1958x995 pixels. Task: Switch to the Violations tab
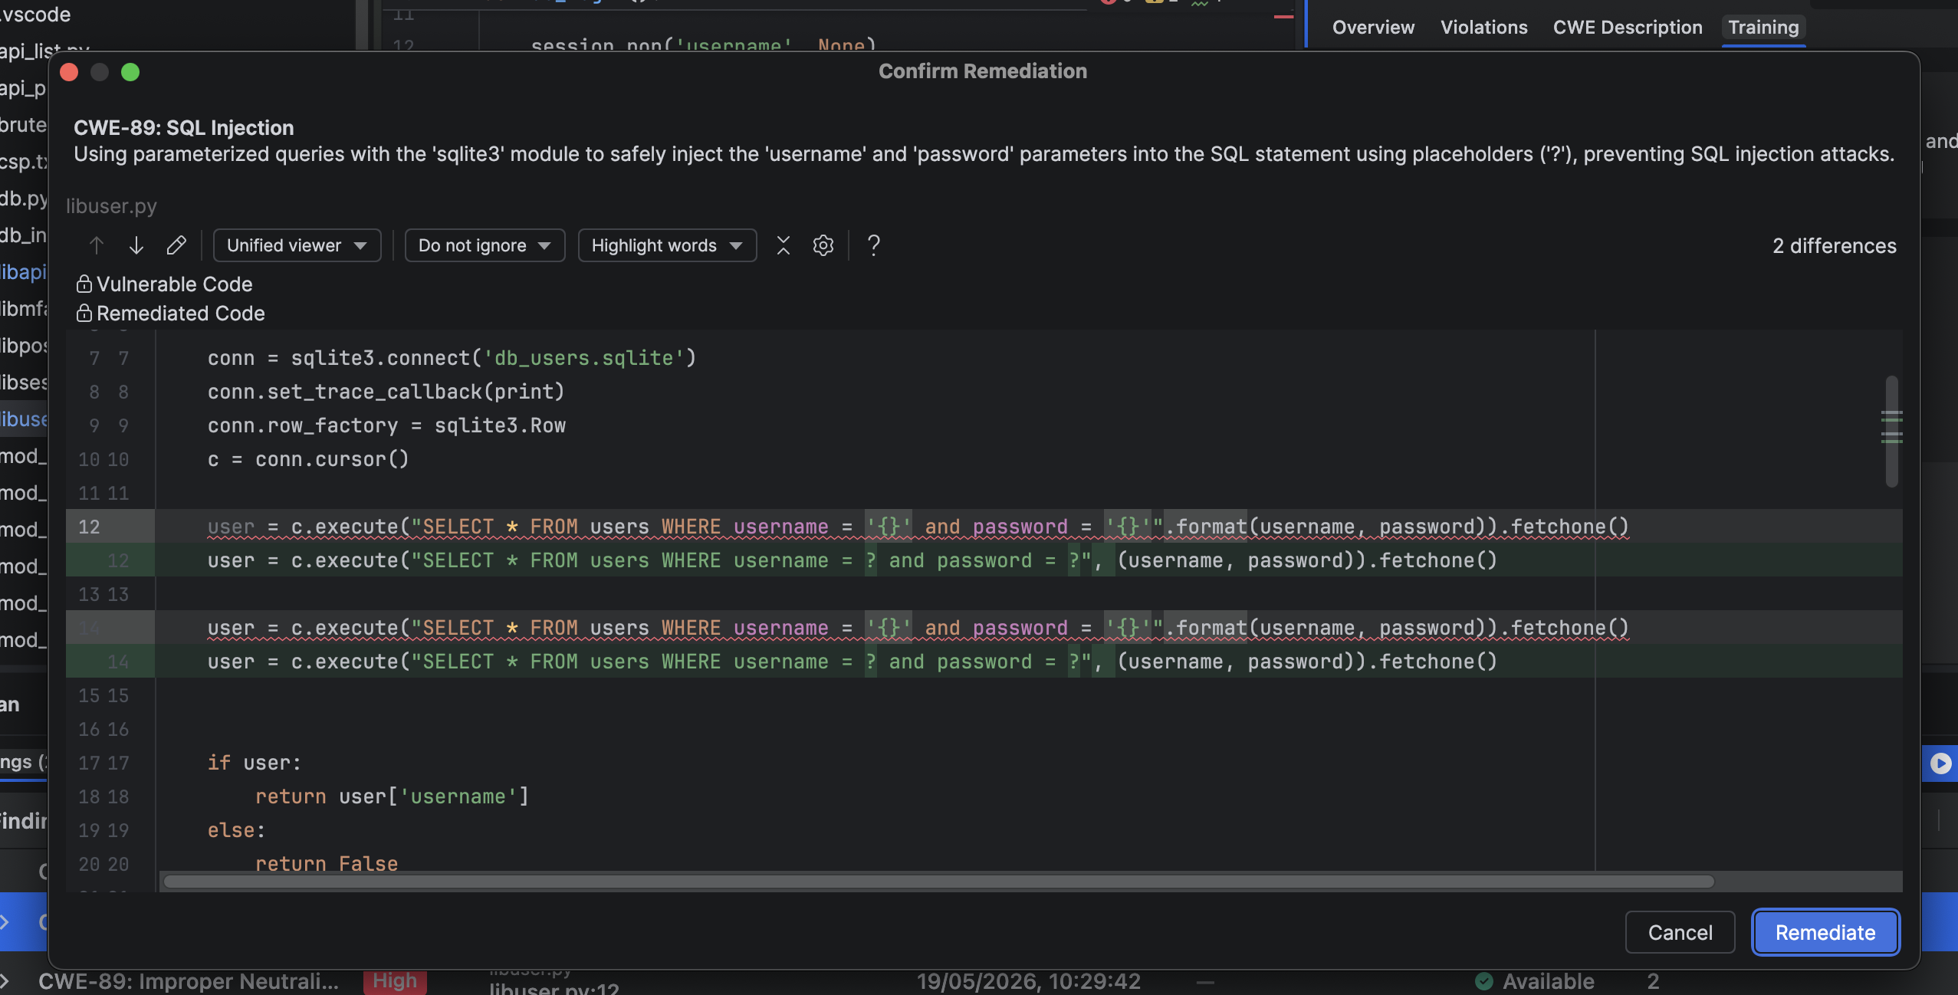pos(1483,28)
